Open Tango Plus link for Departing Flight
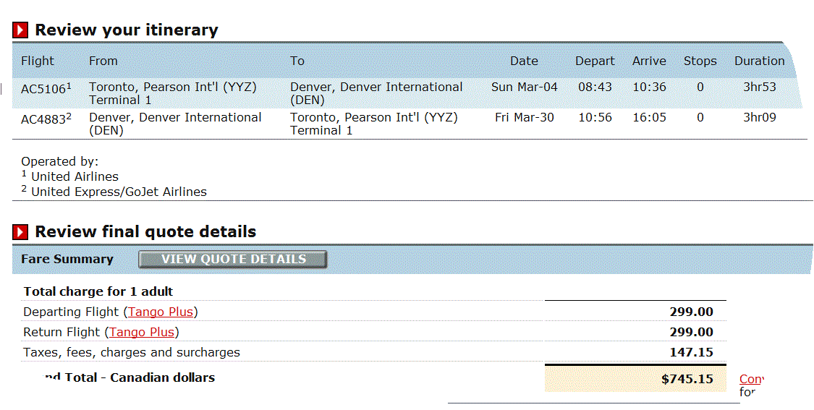 (161, 312)
